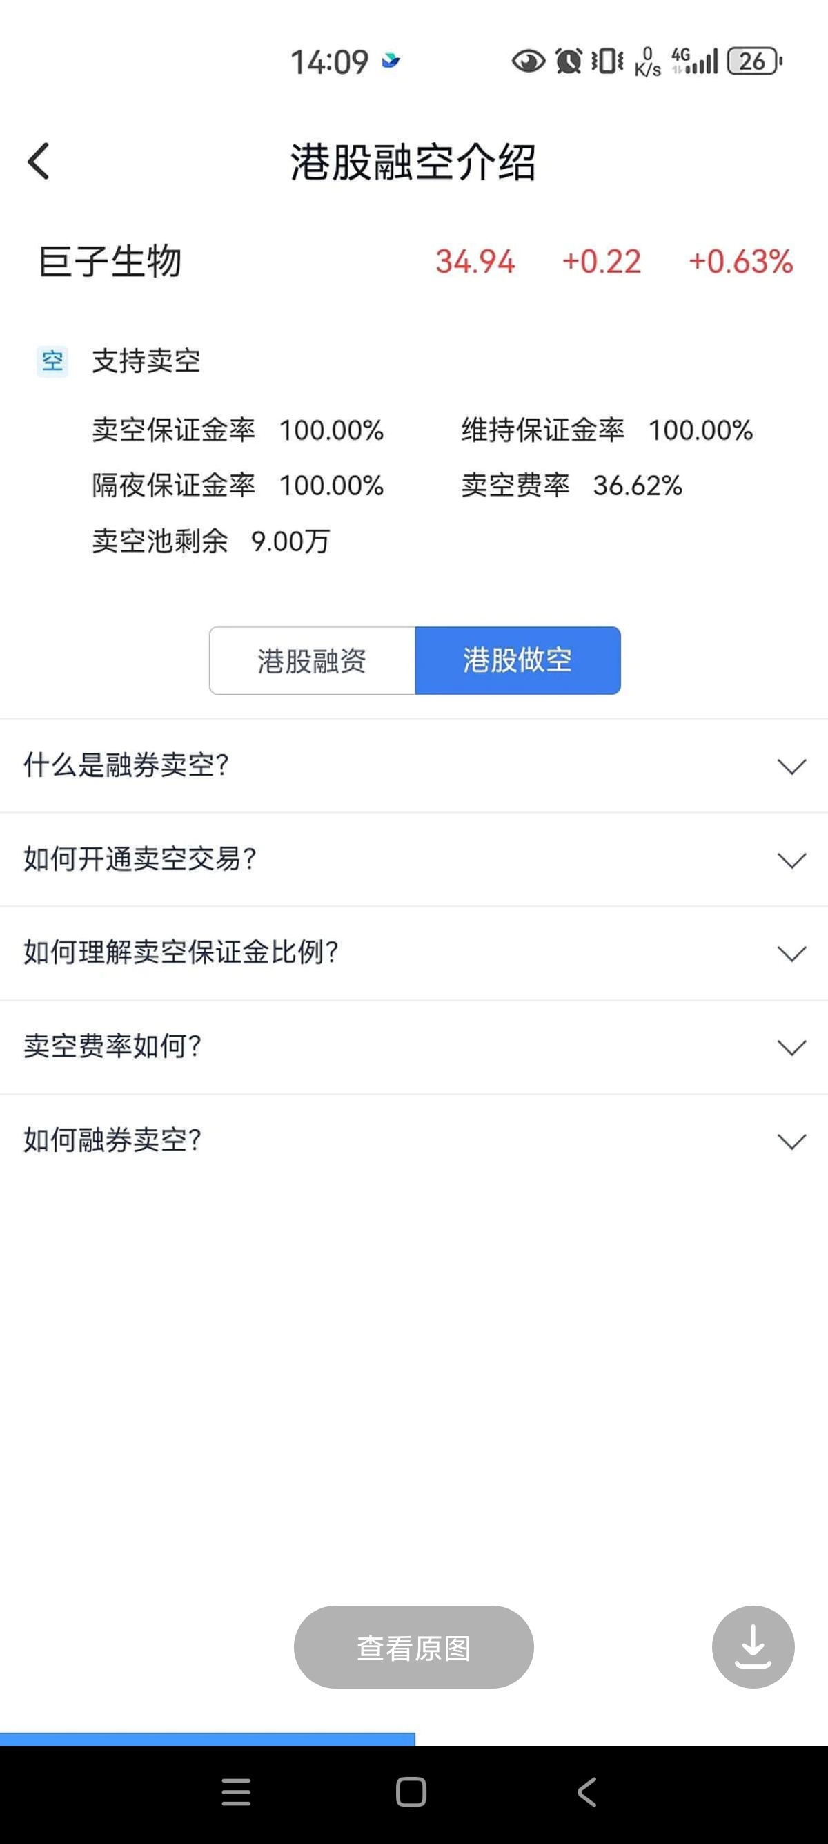Tap the battery indicator in status bar
The width and height of the screenshot is (828, 1844).
[x=753, y=61]
